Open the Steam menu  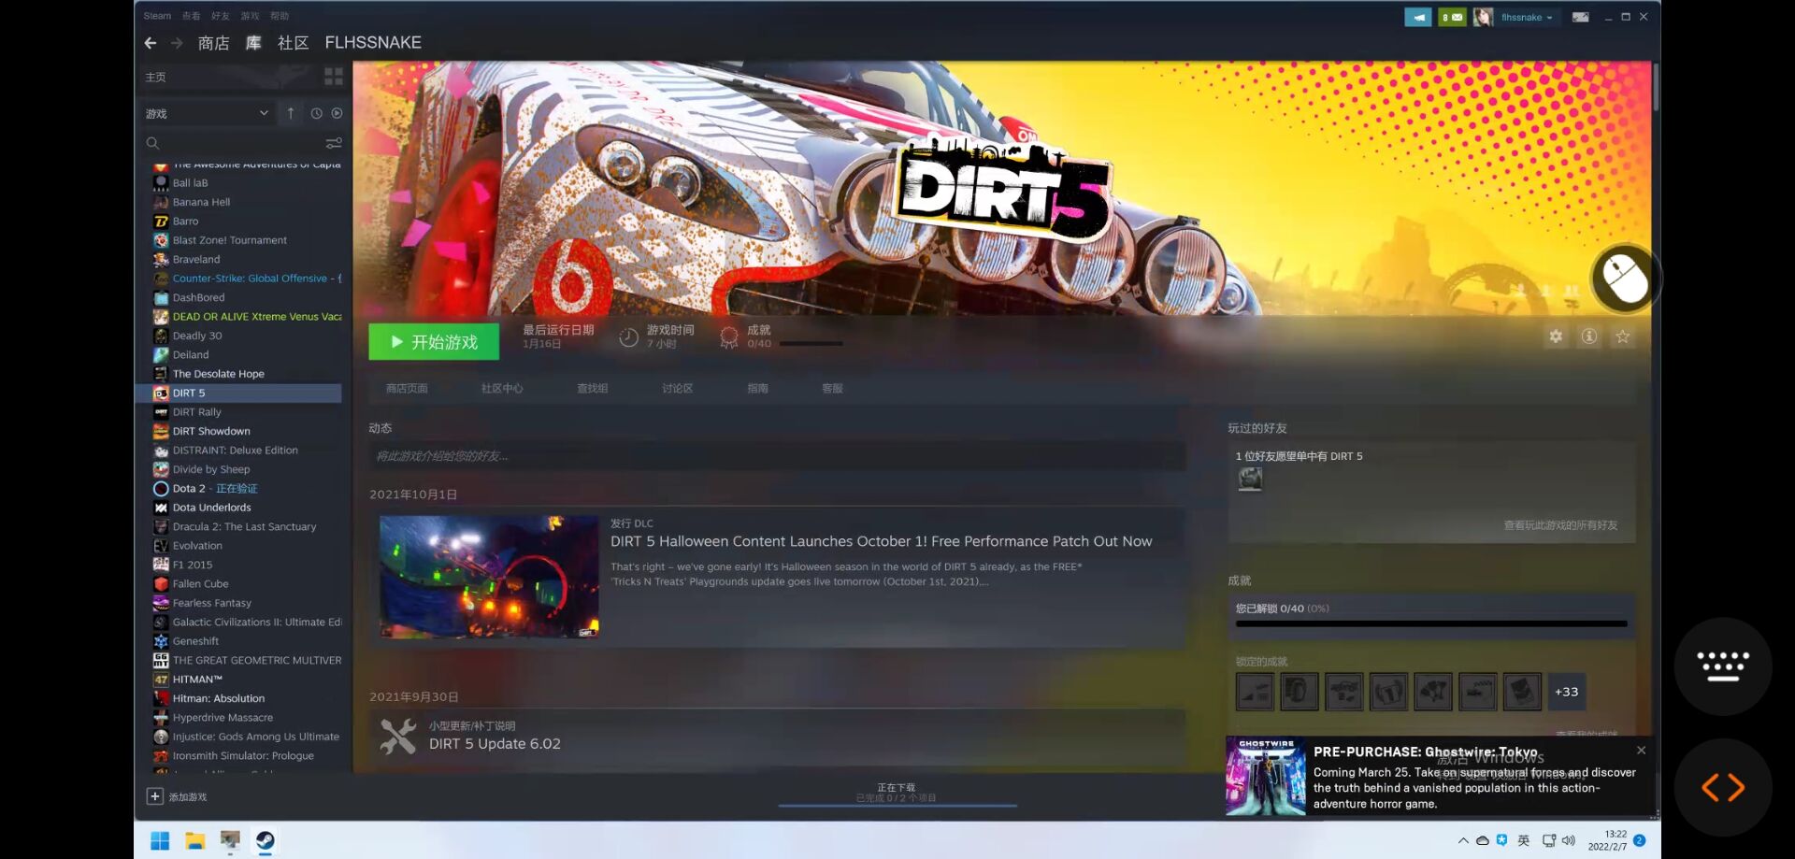157,16
